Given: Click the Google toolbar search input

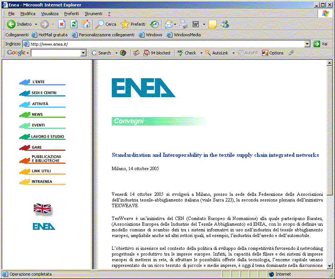Looking at the screenshot, I should coord(56,53).
